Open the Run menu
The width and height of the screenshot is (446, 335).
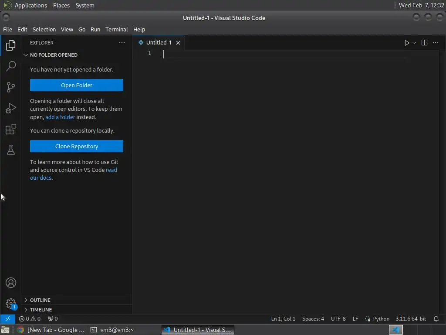click(x=95, y=29)
